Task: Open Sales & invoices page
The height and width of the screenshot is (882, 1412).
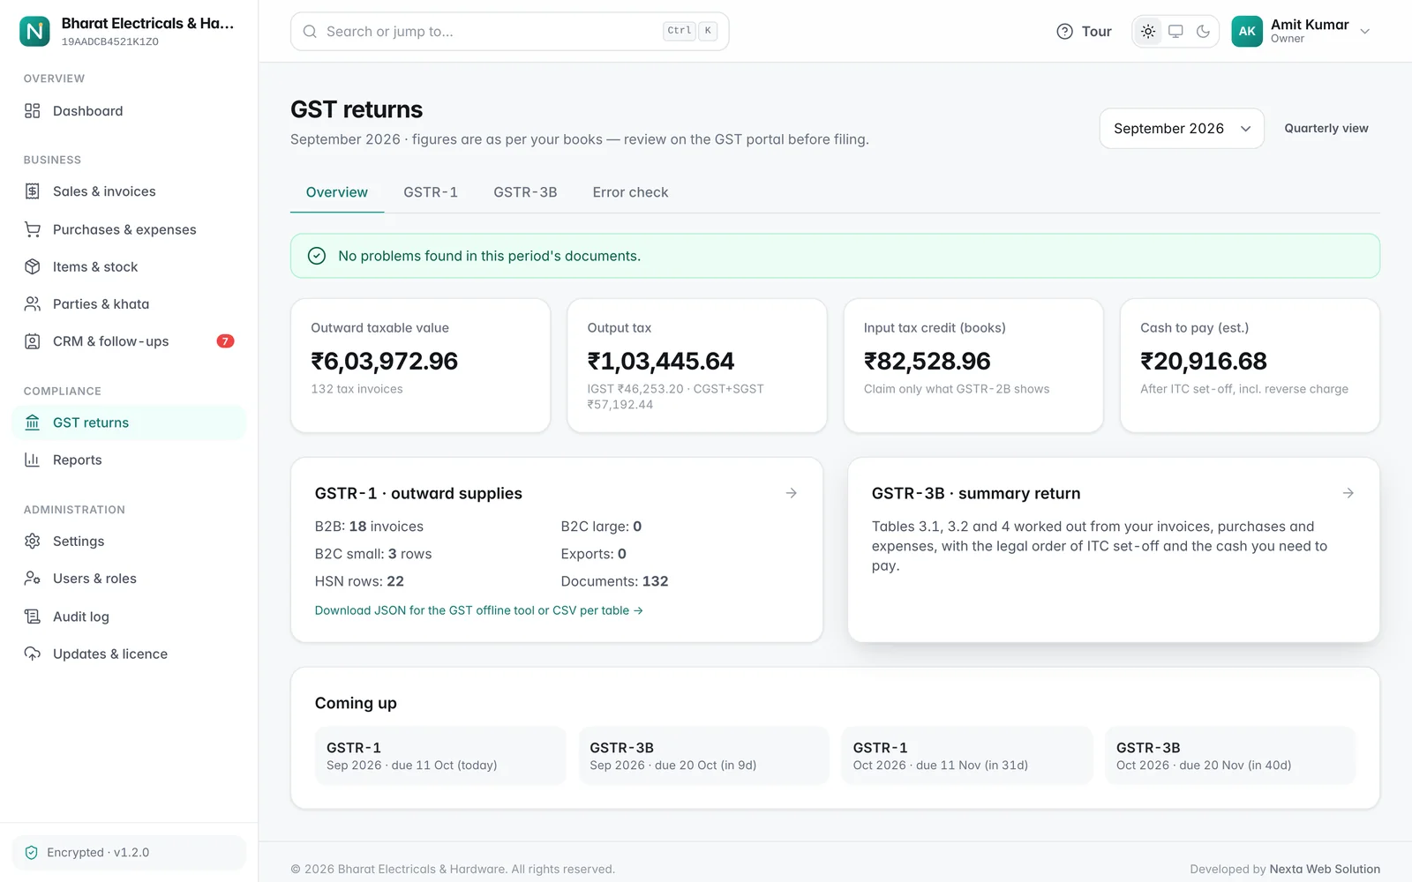Action: 129,191
